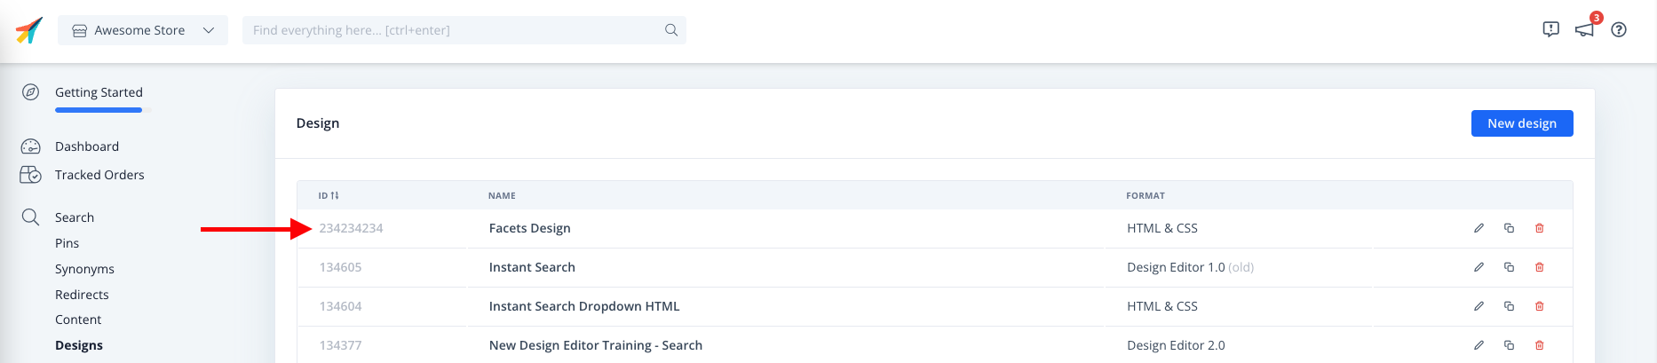The image size is (1657, 363).
Task: Click the search magnifier icon in search bar
Action: (671, 30)
